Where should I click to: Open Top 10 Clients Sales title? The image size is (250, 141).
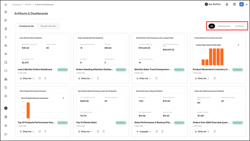(x=86, y=122)
